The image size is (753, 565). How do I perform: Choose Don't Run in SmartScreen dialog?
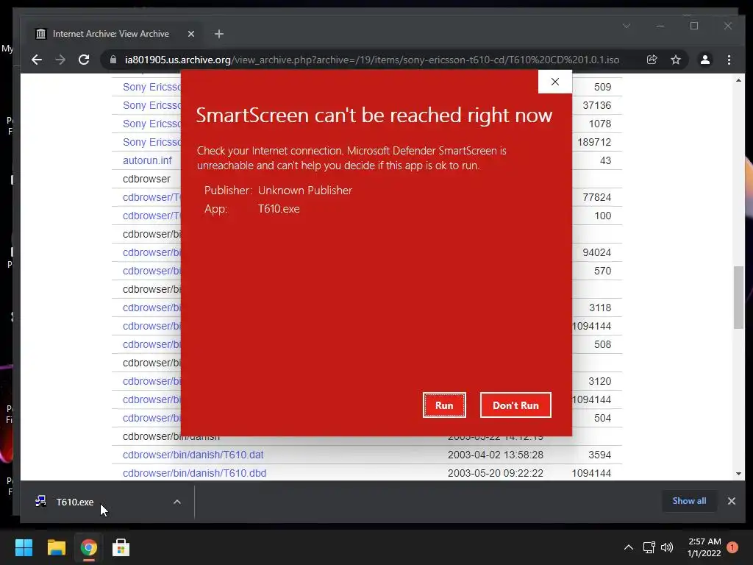515,405
